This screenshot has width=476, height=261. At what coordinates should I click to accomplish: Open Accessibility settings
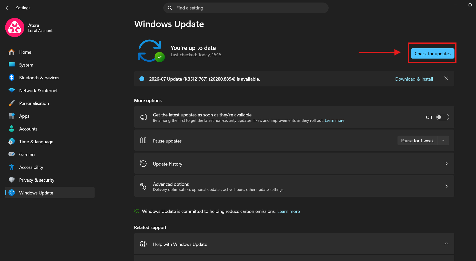(50, 167)
